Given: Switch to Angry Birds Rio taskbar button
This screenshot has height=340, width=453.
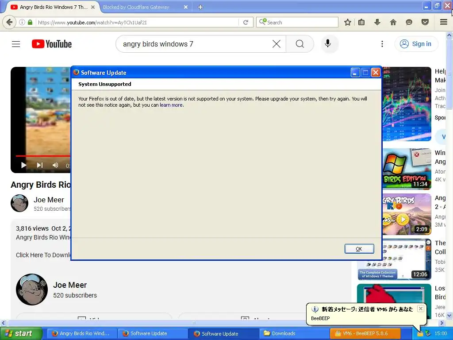Looking at the screenshot, I should [x=82, y=333].
